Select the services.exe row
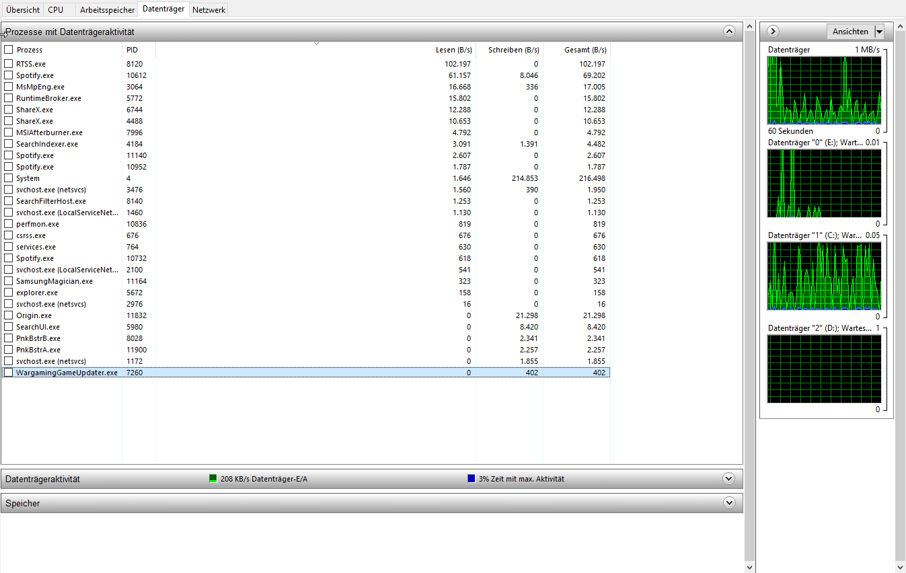Viewport: 906px width, 573px height. [305, 247]
